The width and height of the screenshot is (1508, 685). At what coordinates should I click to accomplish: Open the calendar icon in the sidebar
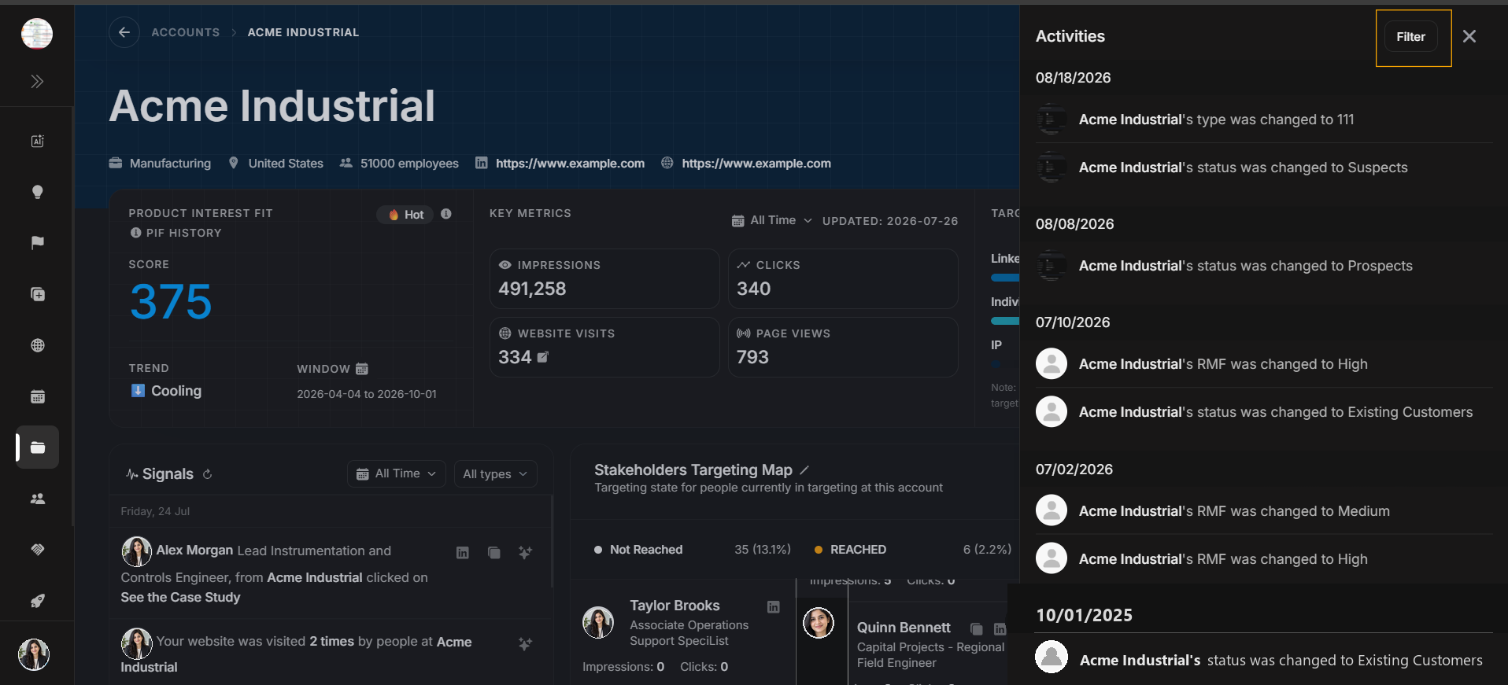[x=37, y=396]
